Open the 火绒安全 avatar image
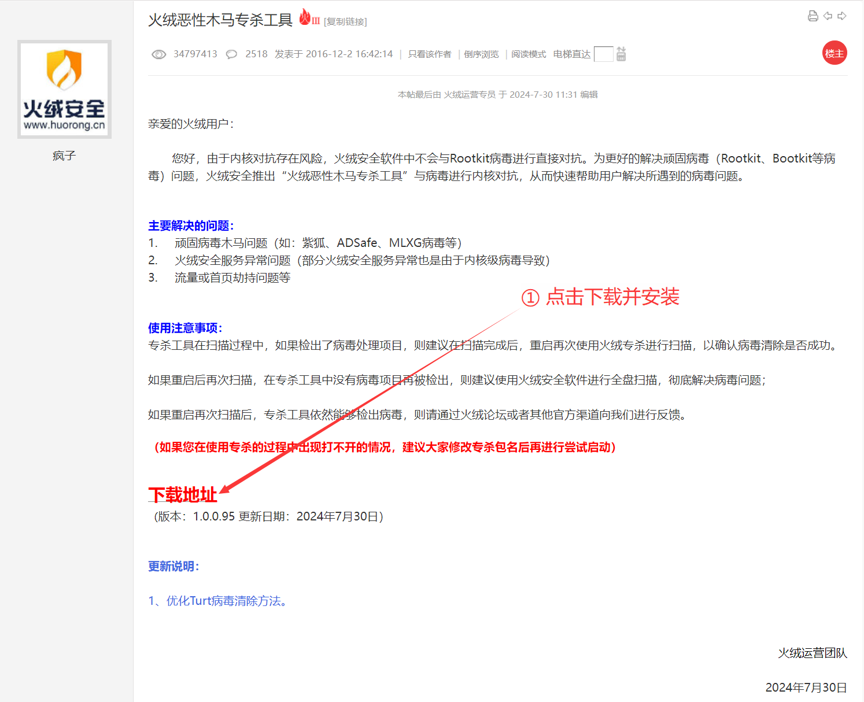The width and height of the screenshot is (864, 702). point(64,89)
